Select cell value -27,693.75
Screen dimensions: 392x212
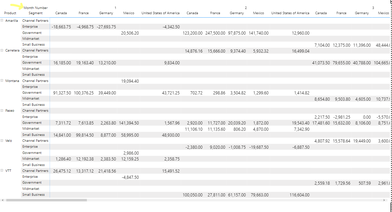106,27
